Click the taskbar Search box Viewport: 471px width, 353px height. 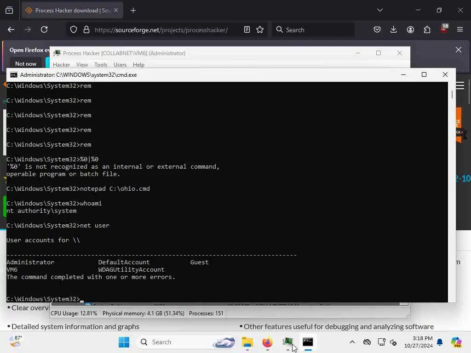click(x=186, y=342)
